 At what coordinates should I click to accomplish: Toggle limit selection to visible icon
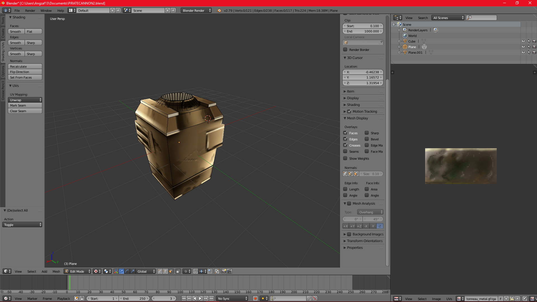coord(178,271)
